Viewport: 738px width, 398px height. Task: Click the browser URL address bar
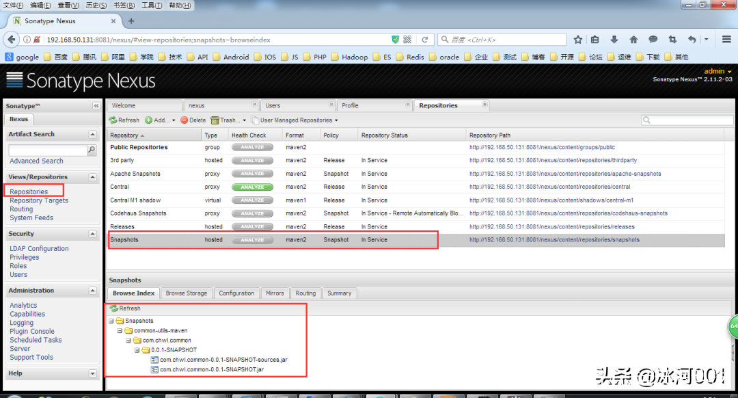(217, 40)
